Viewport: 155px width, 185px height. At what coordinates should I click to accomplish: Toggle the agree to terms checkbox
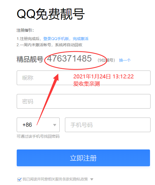pos(20,179)
